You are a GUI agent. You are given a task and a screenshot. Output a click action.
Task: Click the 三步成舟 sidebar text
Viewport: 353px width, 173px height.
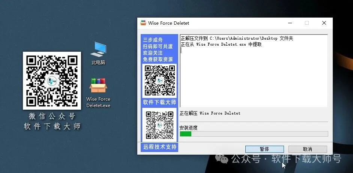pos(153,40)
